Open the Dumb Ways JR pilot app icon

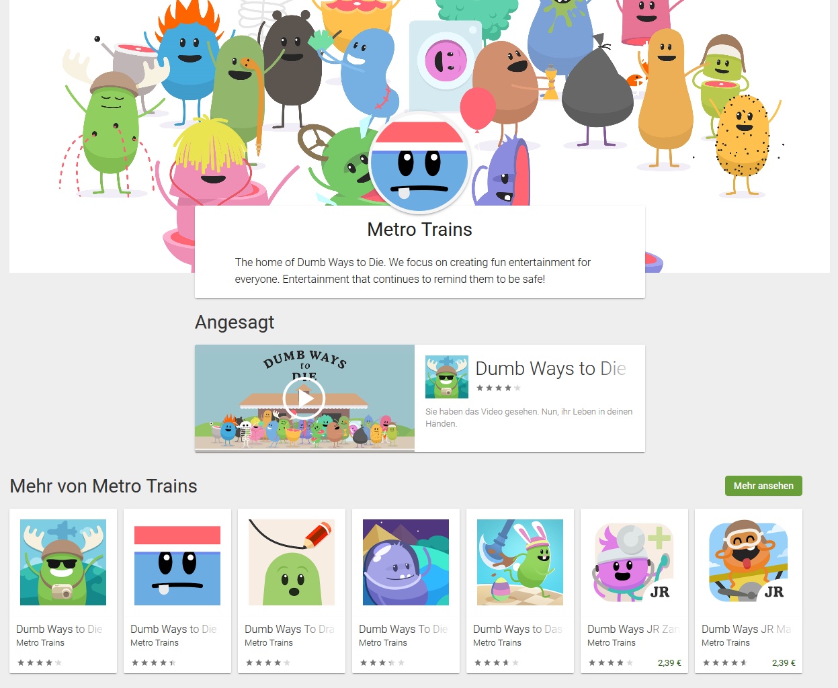(x=749, y=562)
